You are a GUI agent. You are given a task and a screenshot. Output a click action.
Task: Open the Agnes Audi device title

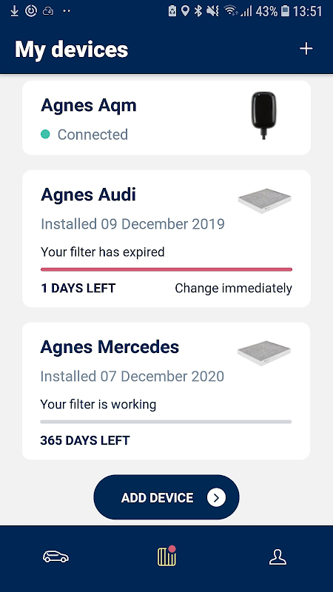point(88,195)
